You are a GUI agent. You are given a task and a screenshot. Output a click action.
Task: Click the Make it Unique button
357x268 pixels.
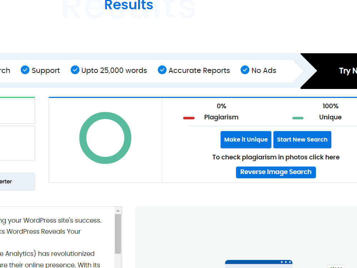[x=246, y=139]
